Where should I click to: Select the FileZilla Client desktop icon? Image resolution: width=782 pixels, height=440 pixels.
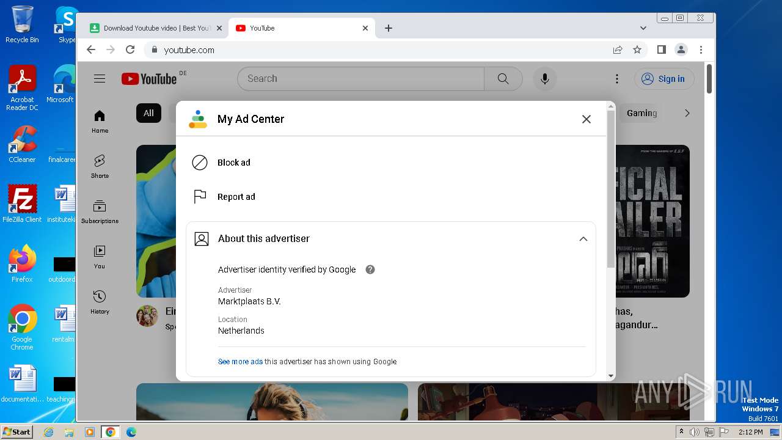pos(22,204)
